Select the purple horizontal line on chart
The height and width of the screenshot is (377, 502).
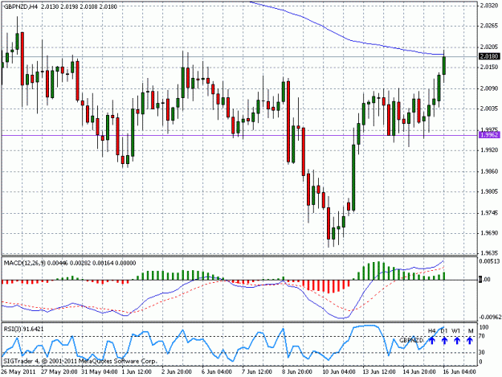click(x=240, y=135)
